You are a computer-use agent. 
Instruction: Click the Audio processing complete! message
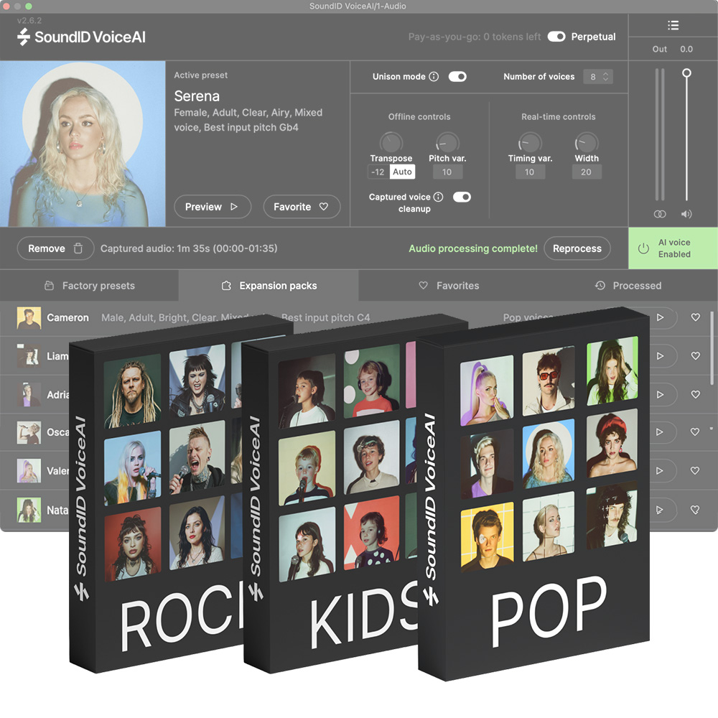473,248
